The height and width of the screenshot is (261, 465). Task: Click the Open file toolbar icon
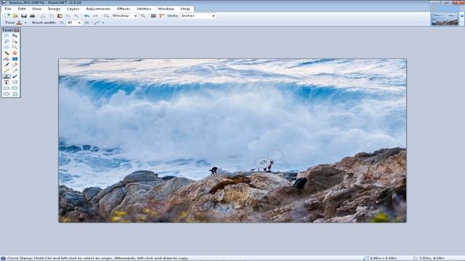click(x=15, y=16)
